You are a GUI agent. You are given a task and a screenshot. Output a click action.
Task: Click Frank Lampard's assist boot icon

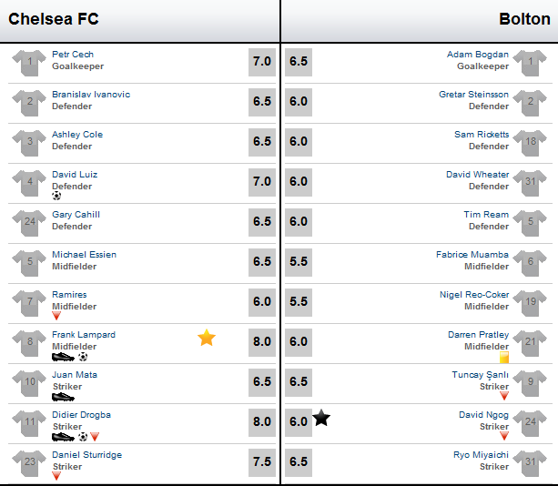coord(63,357)
